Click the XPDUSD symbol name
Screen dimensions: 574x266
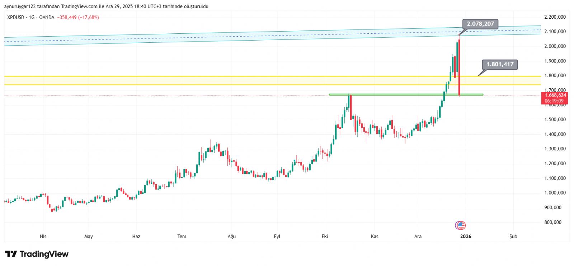(x=16, y=17)
